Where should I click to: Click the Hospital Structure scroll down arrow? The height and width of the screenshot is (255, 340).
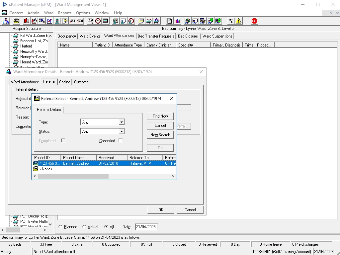coord(50,224)
